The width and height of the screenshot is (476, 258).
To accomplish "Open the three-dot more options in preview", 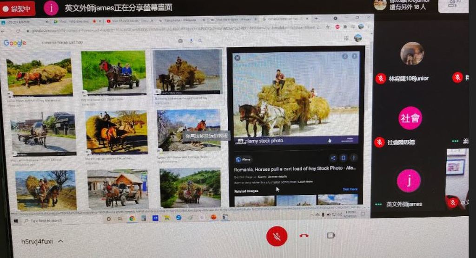I will [x=354, y=157].
